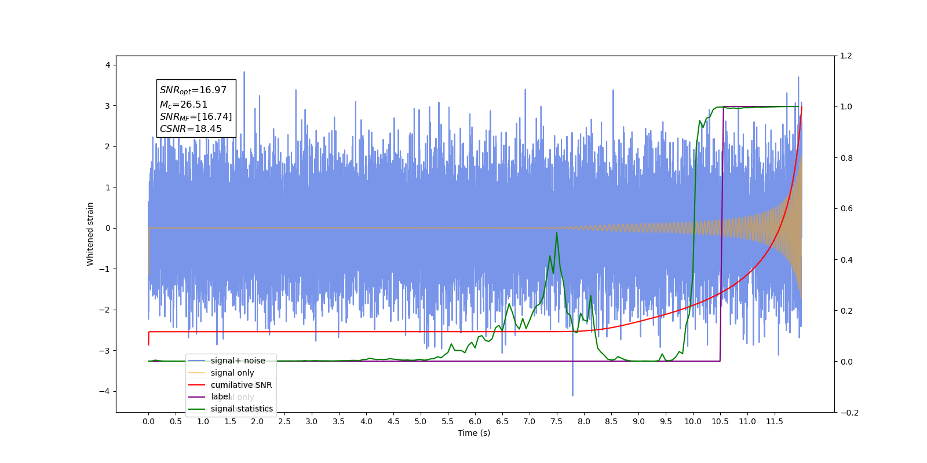The width and height of the screenshot is (927, 463).
Task: Click the 1.2 tick on the right axis
Action: pyautogui.click(x=846, y=56)
